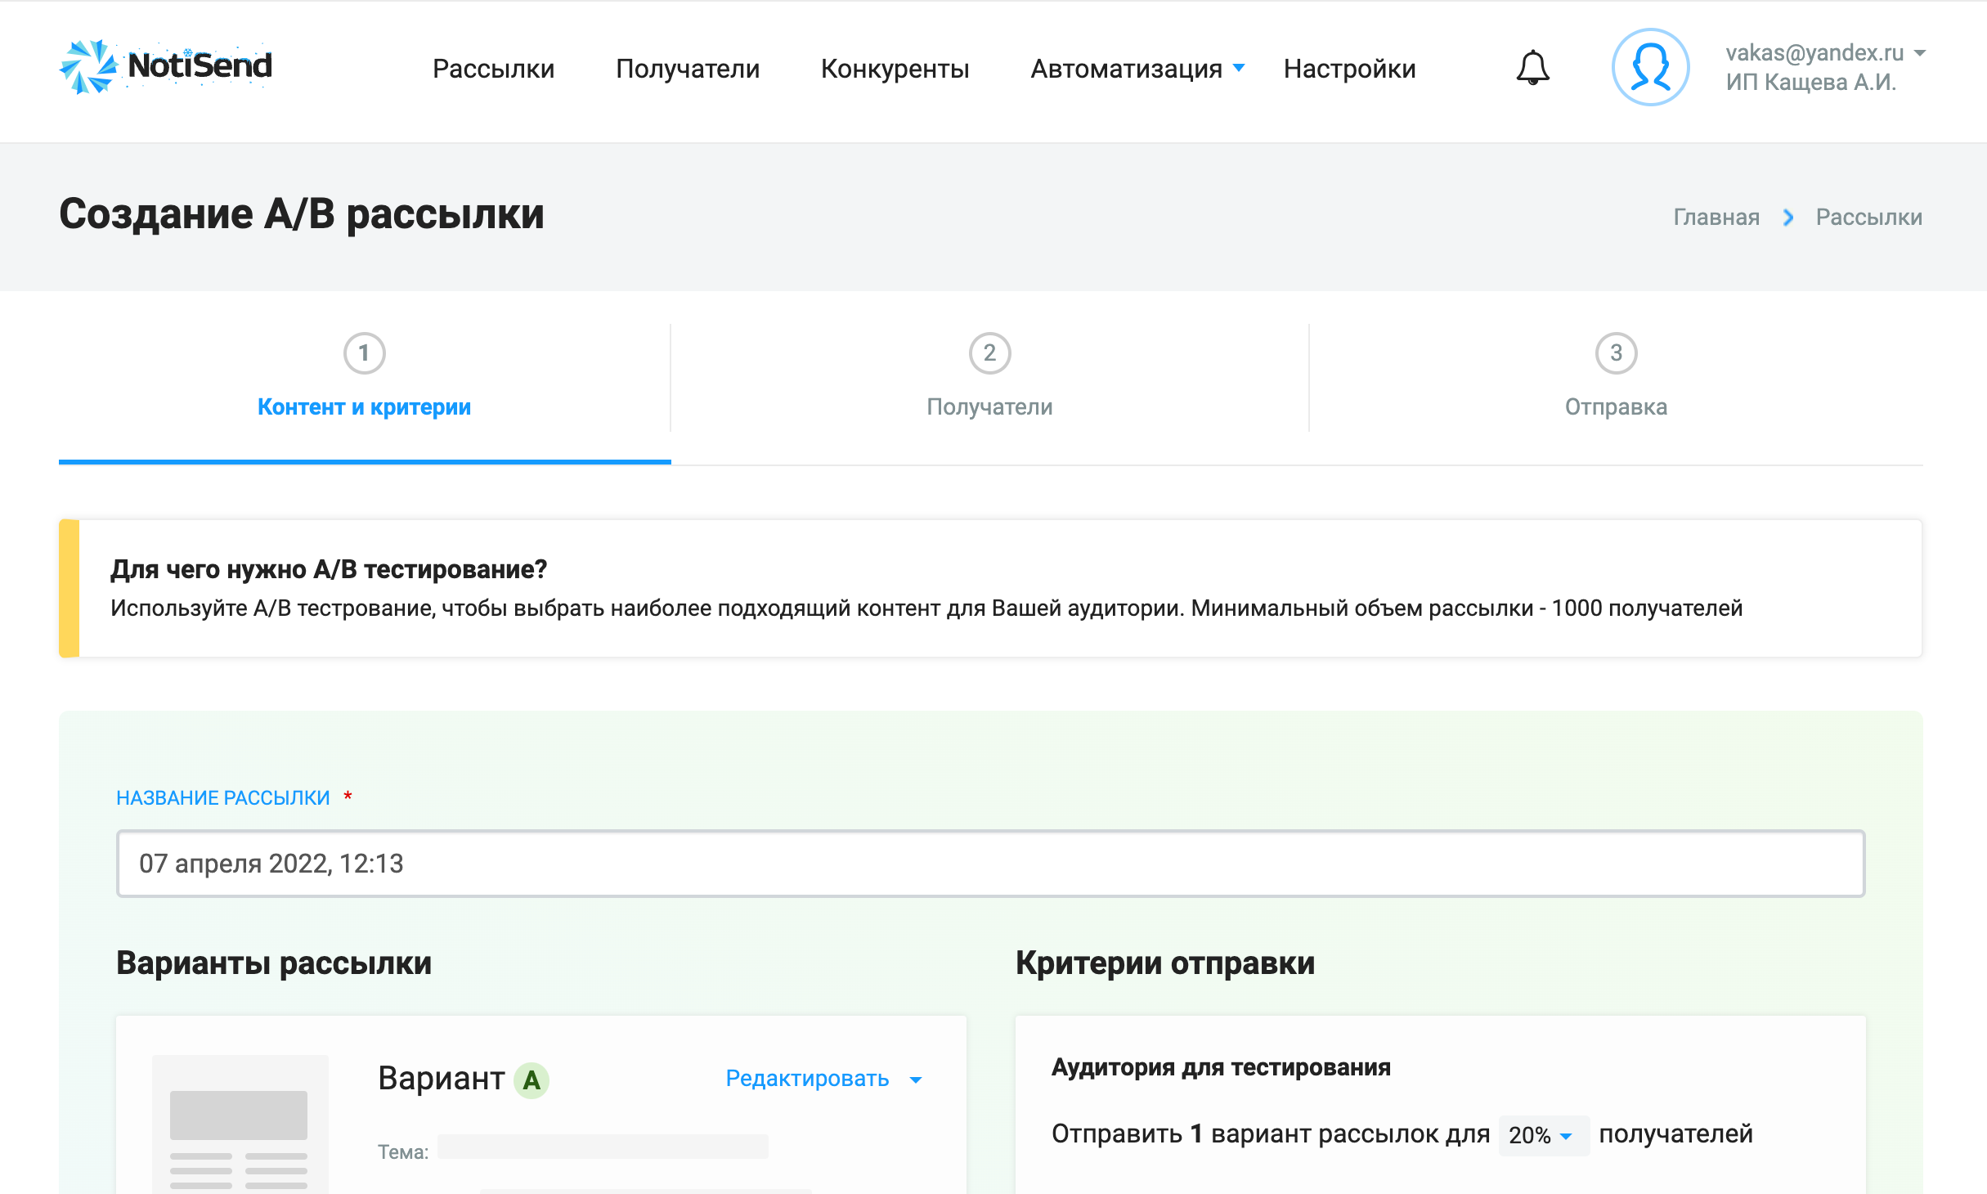
Task: Open the Рассылки menu item
Action: pyautogui.click(x=493, y=69)
